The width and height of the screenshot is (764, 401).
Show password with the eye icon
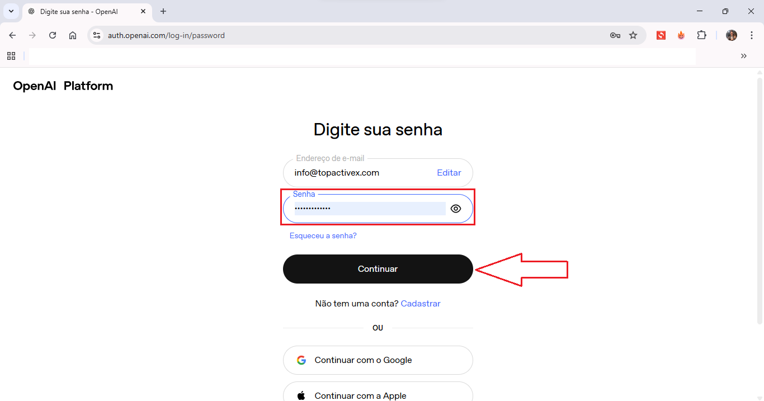click(x=456, y=209)
